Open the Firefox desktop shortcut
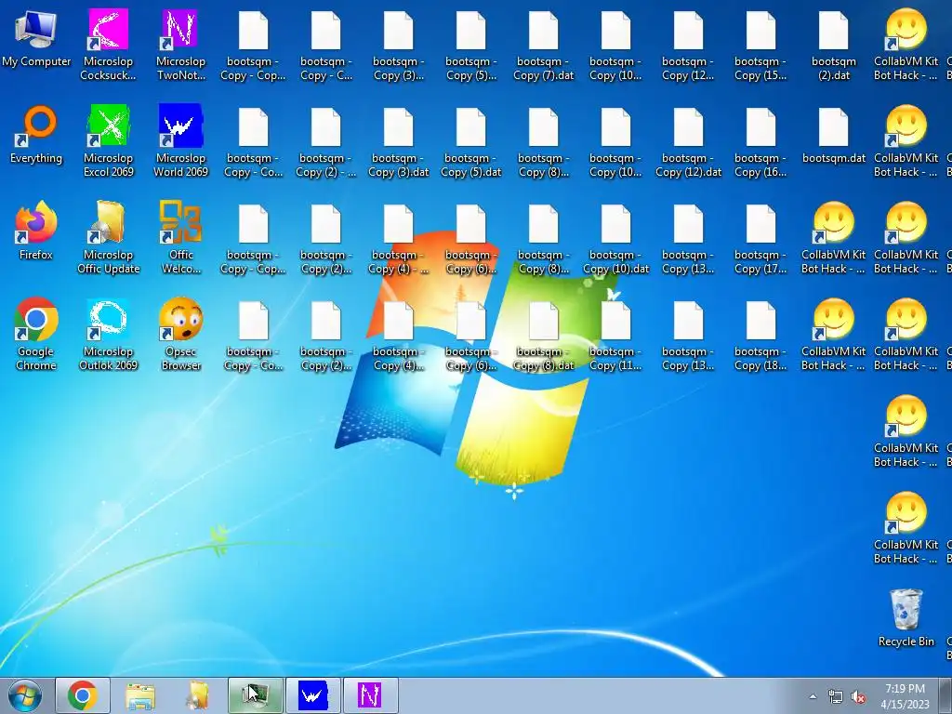 coord(36,232)
